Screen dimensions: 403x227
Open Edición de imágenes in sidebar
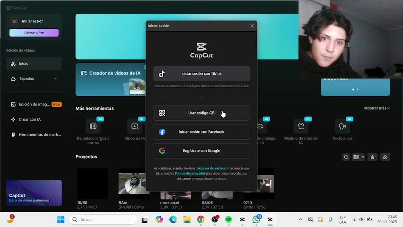34,104
